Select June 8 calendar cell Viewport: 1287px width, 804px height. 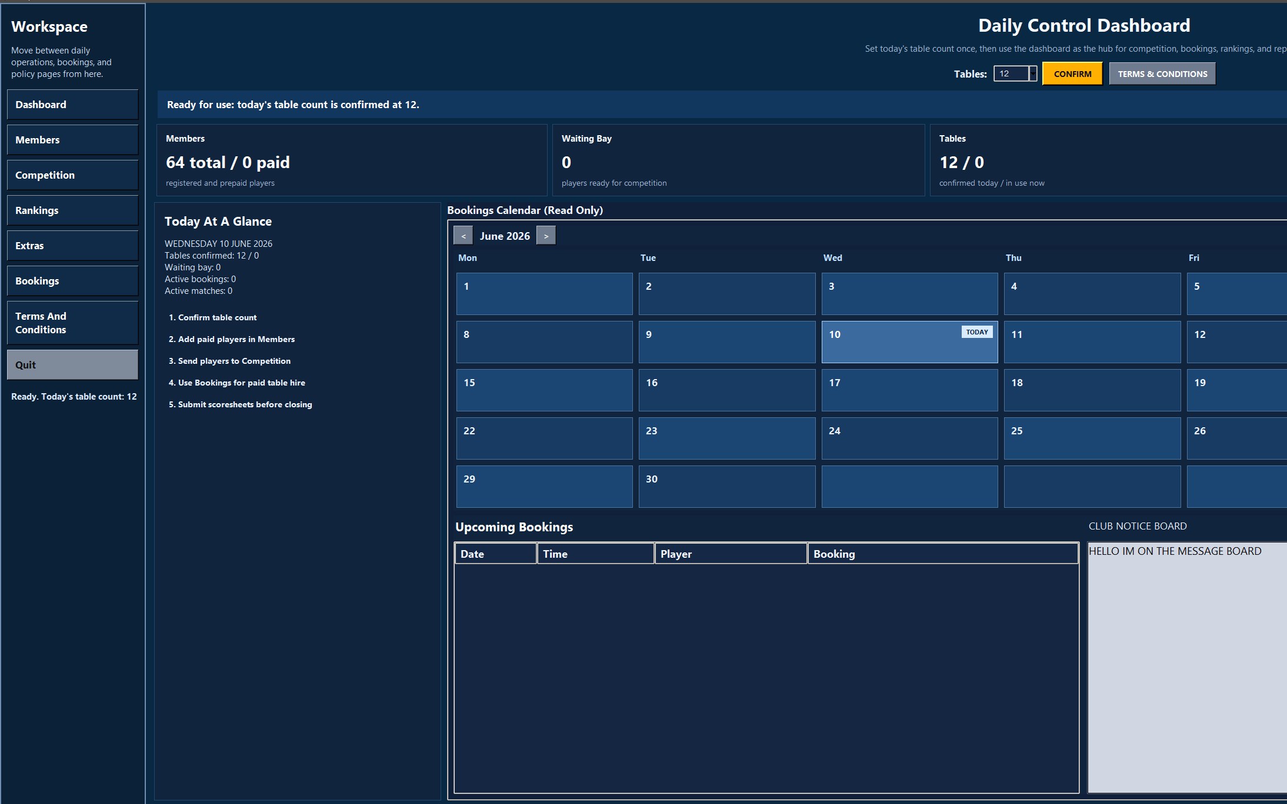click(x=545, y=342)
